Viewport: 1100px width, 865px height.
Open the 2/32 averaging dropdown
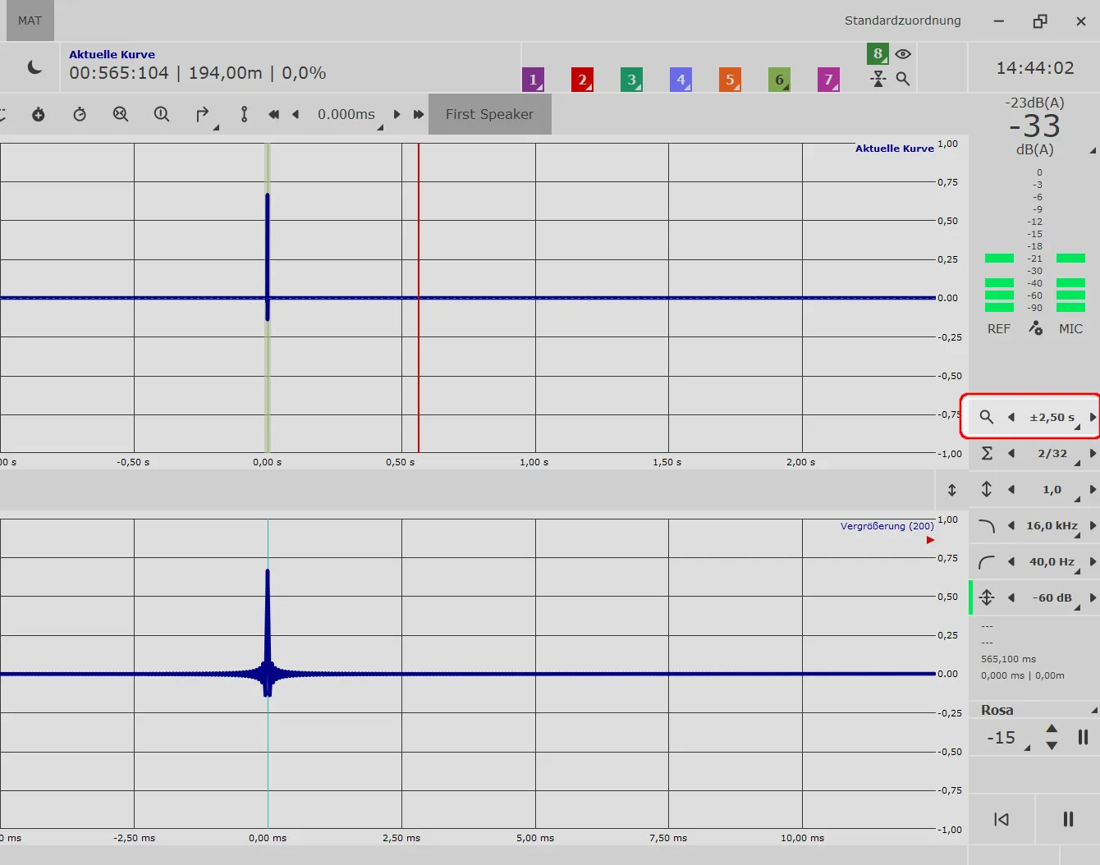[1052, 453]
